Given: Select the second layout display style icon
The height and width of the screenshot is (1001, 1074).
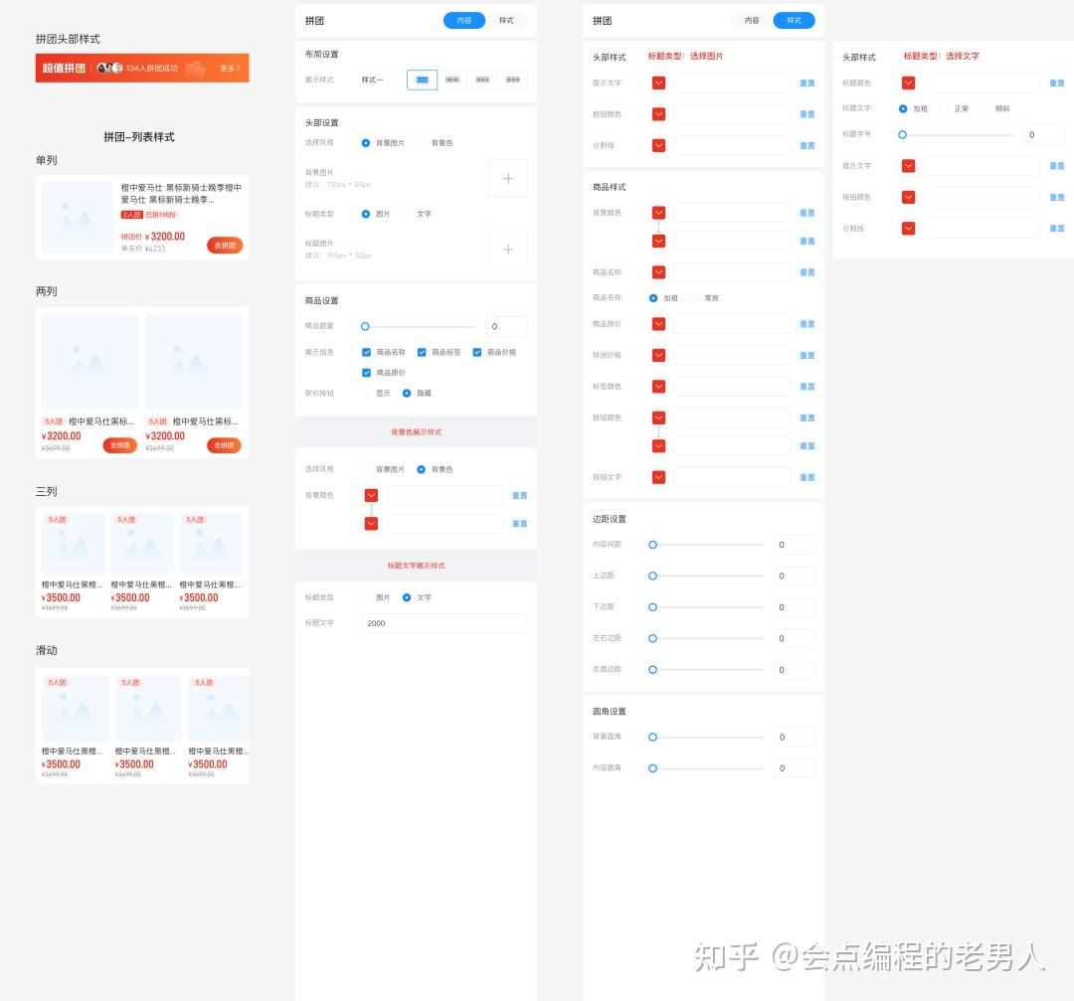Looking at the screenshot, I should click(451, 80).
